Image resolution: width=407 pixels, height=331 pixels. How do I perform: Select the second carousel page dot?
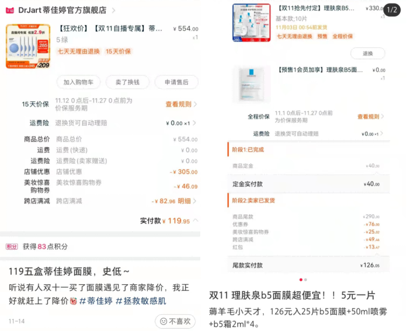[x=306, y=280]
